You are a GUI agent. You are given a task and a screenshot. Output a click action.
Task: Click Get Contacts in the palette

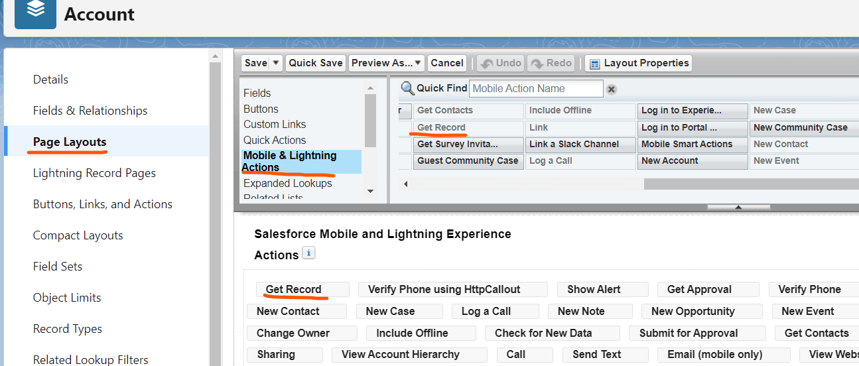pyautogui.click(x=470, y=110)
